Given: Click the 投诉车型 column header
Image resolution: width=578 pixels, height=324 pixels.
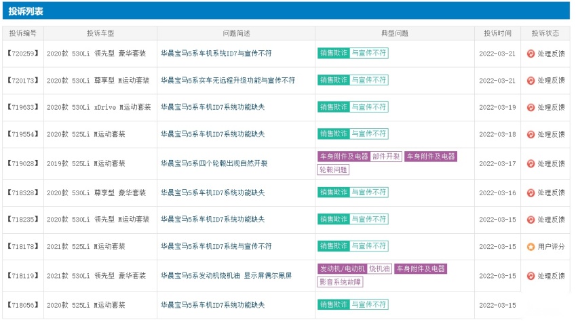Looking at the screenshot, I should (x=100, y=33).
